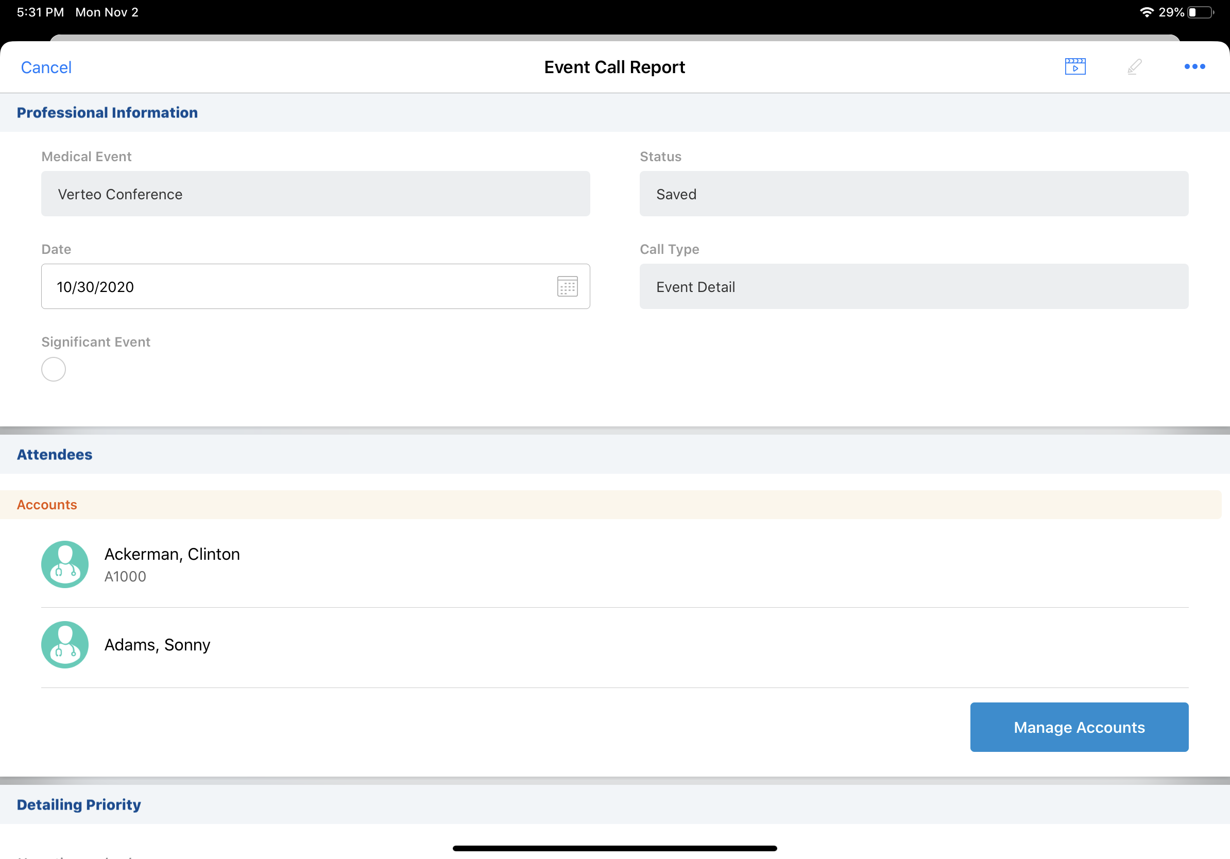Open the three-dot more options menu

[1194, 67]
